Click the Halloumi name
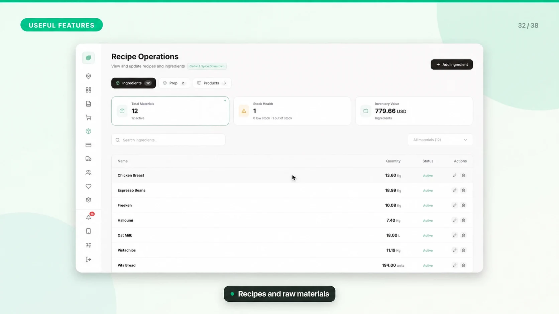Viewport: 559px width, 314px height. coord(125,220)
